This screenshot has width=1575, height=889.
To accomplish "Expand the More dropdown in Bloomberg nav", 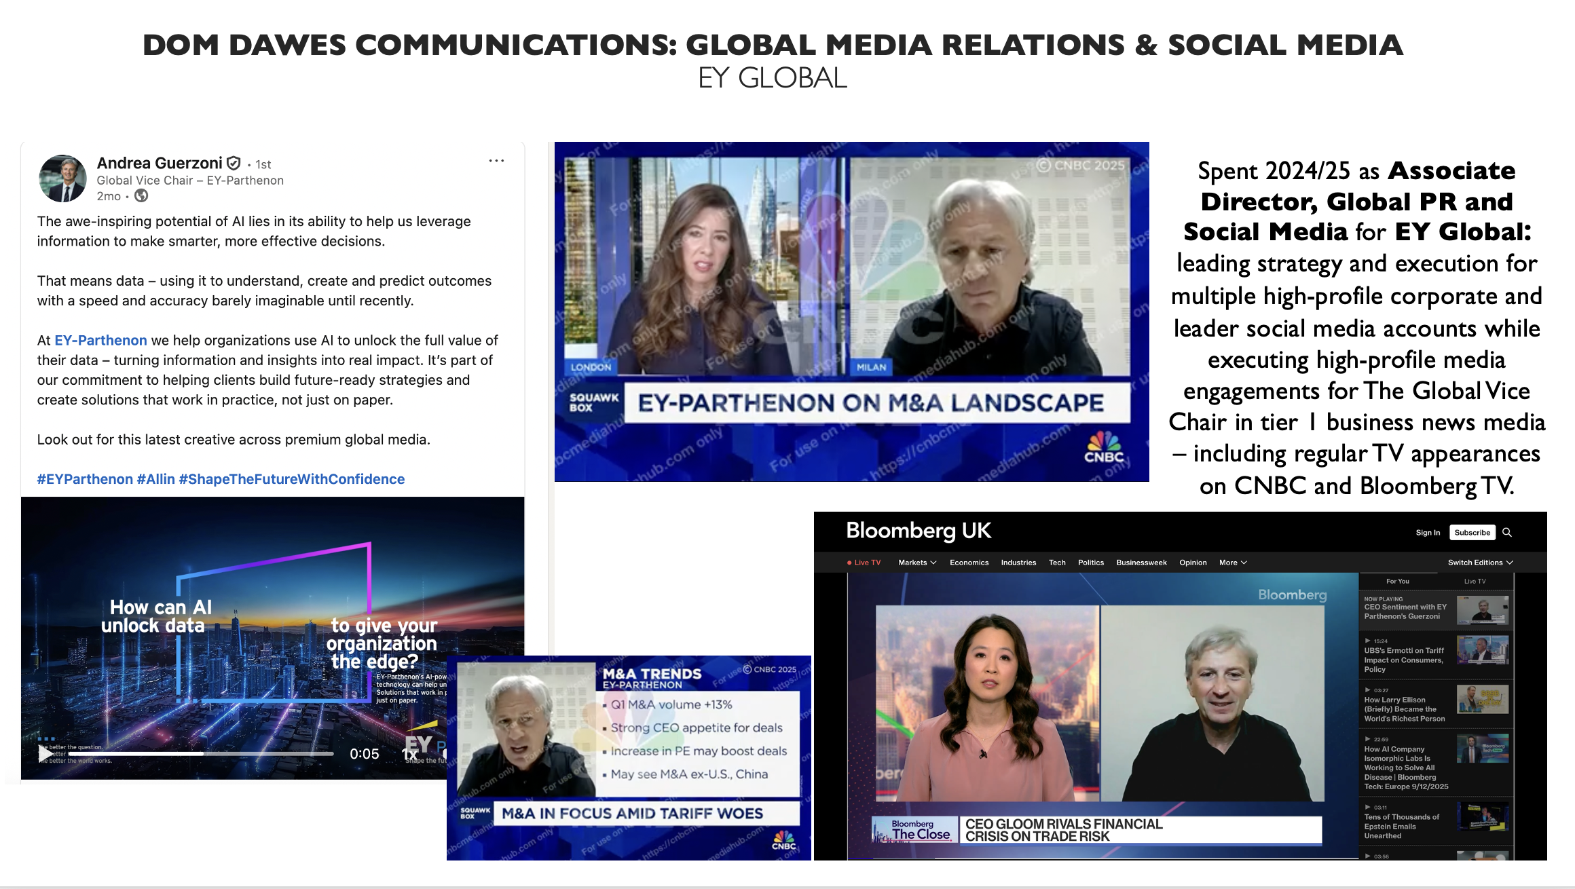I will click(1232, 563).
